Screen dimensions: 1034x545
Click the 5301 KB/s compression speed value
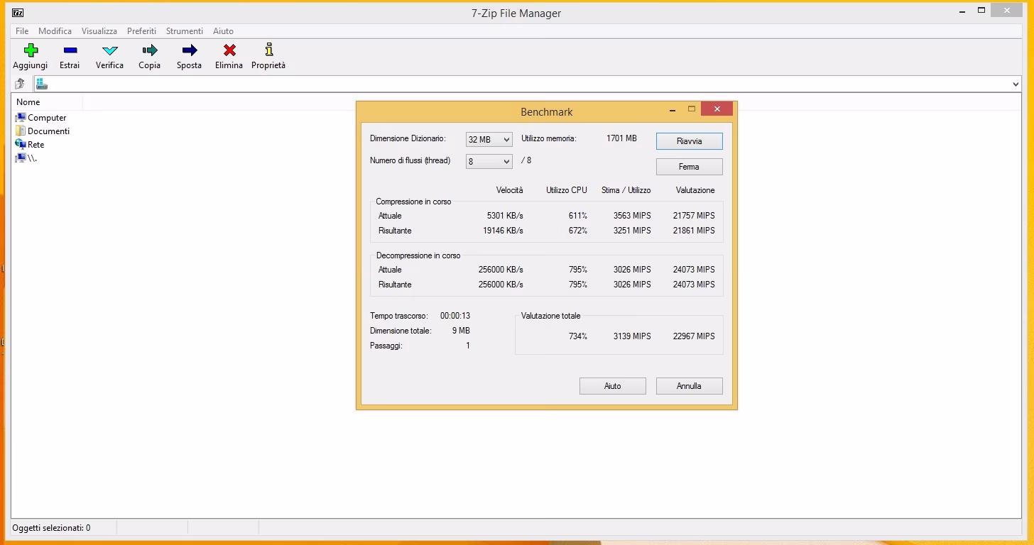click(505, 216)
